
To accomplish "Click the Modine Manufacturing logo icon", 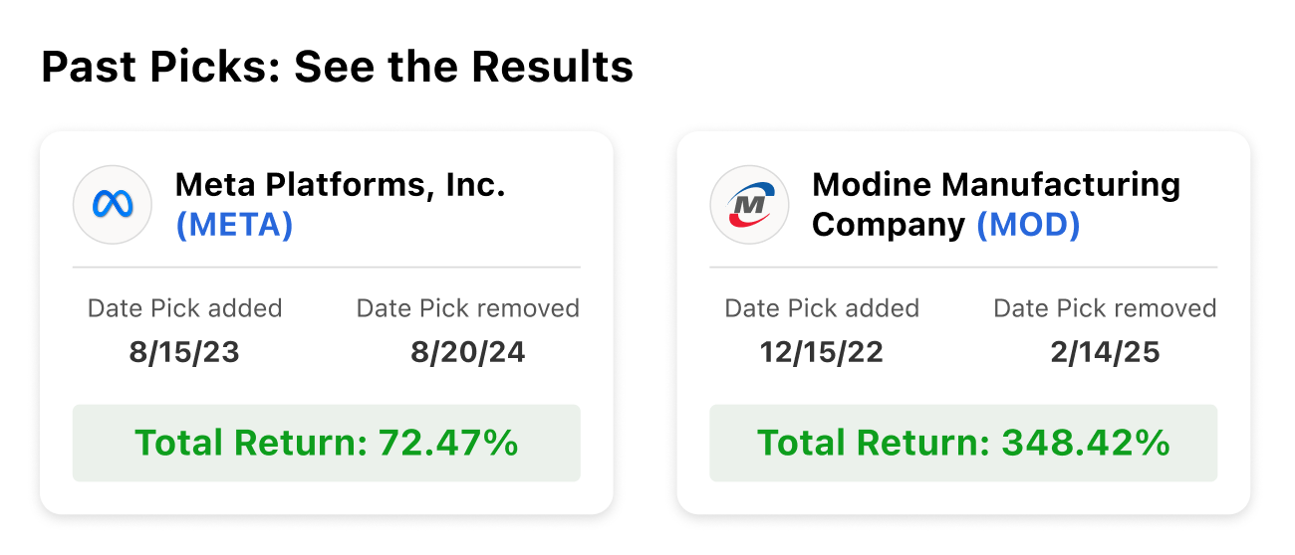I will pos(749,205).
